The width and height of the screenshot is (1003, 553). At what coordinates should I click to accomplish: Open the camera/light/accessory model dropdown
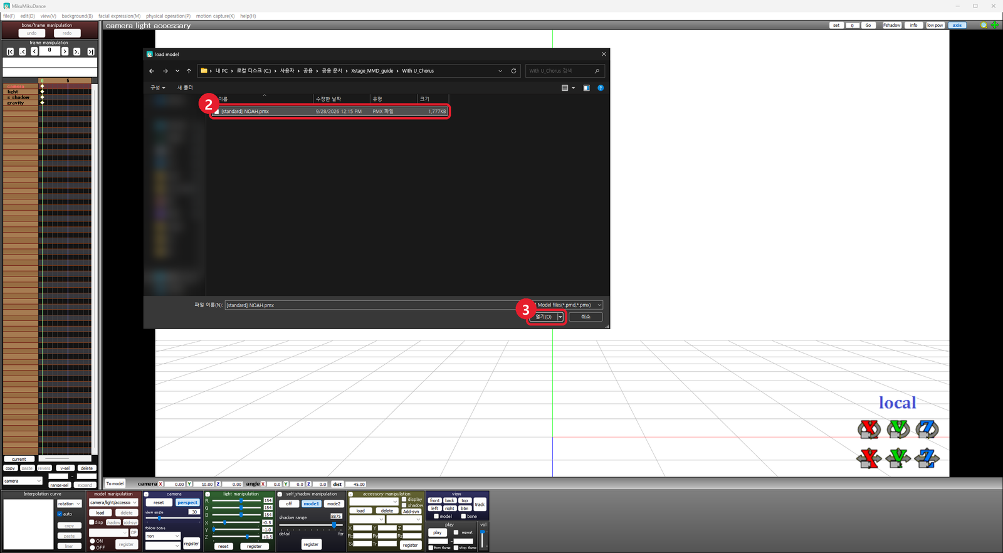coord(113,503)
